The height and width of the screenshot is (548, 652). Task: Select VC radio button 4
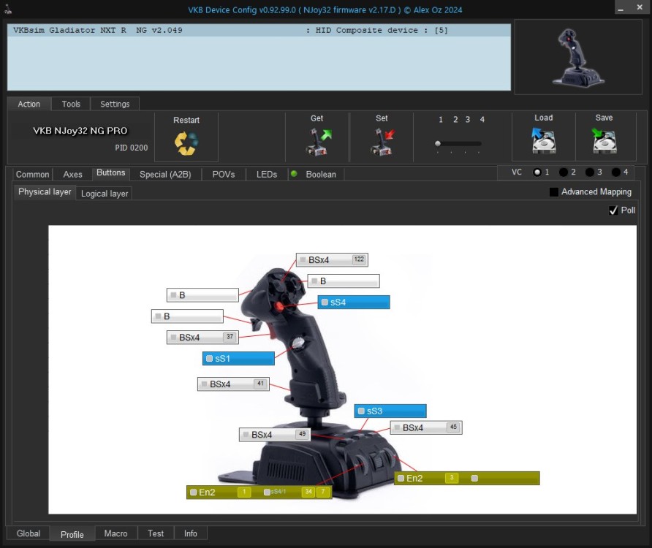pyautogui.click(x=616, y=172)
